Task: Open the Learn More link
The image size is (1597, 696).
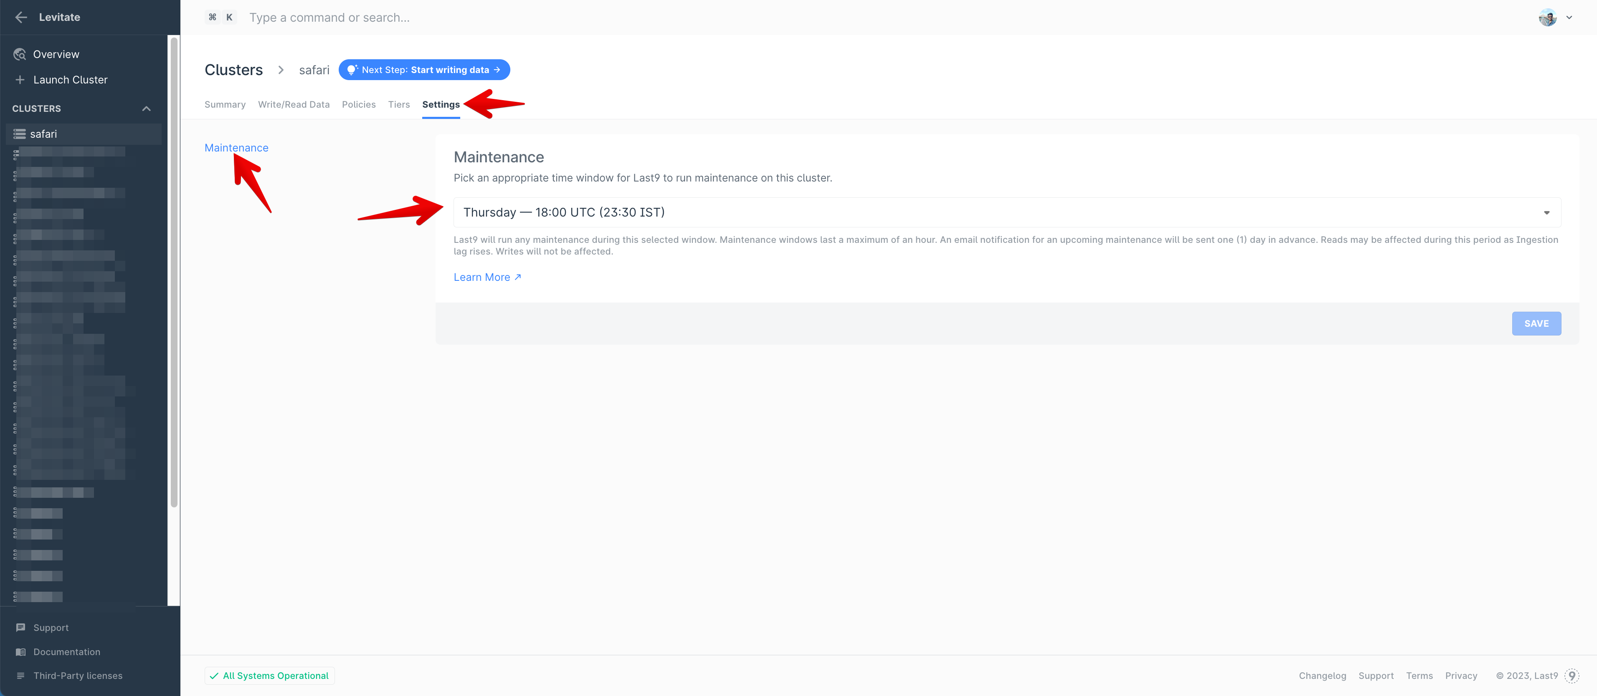Action: pyautogui.click(x=487, y=277)
